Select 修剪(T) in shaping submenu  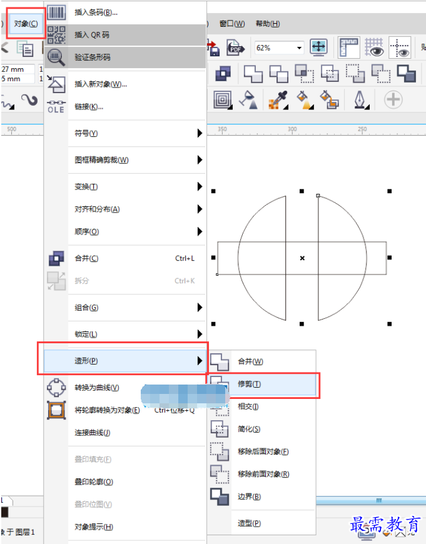pos(261,384)
